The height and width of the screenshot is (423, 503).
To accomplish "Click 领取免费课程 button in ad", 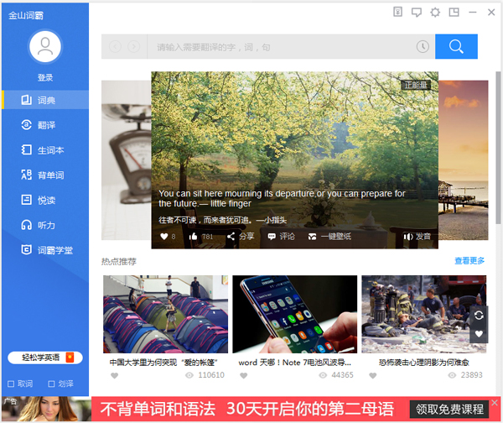I will pyautogui.click(x=449, y=410).
